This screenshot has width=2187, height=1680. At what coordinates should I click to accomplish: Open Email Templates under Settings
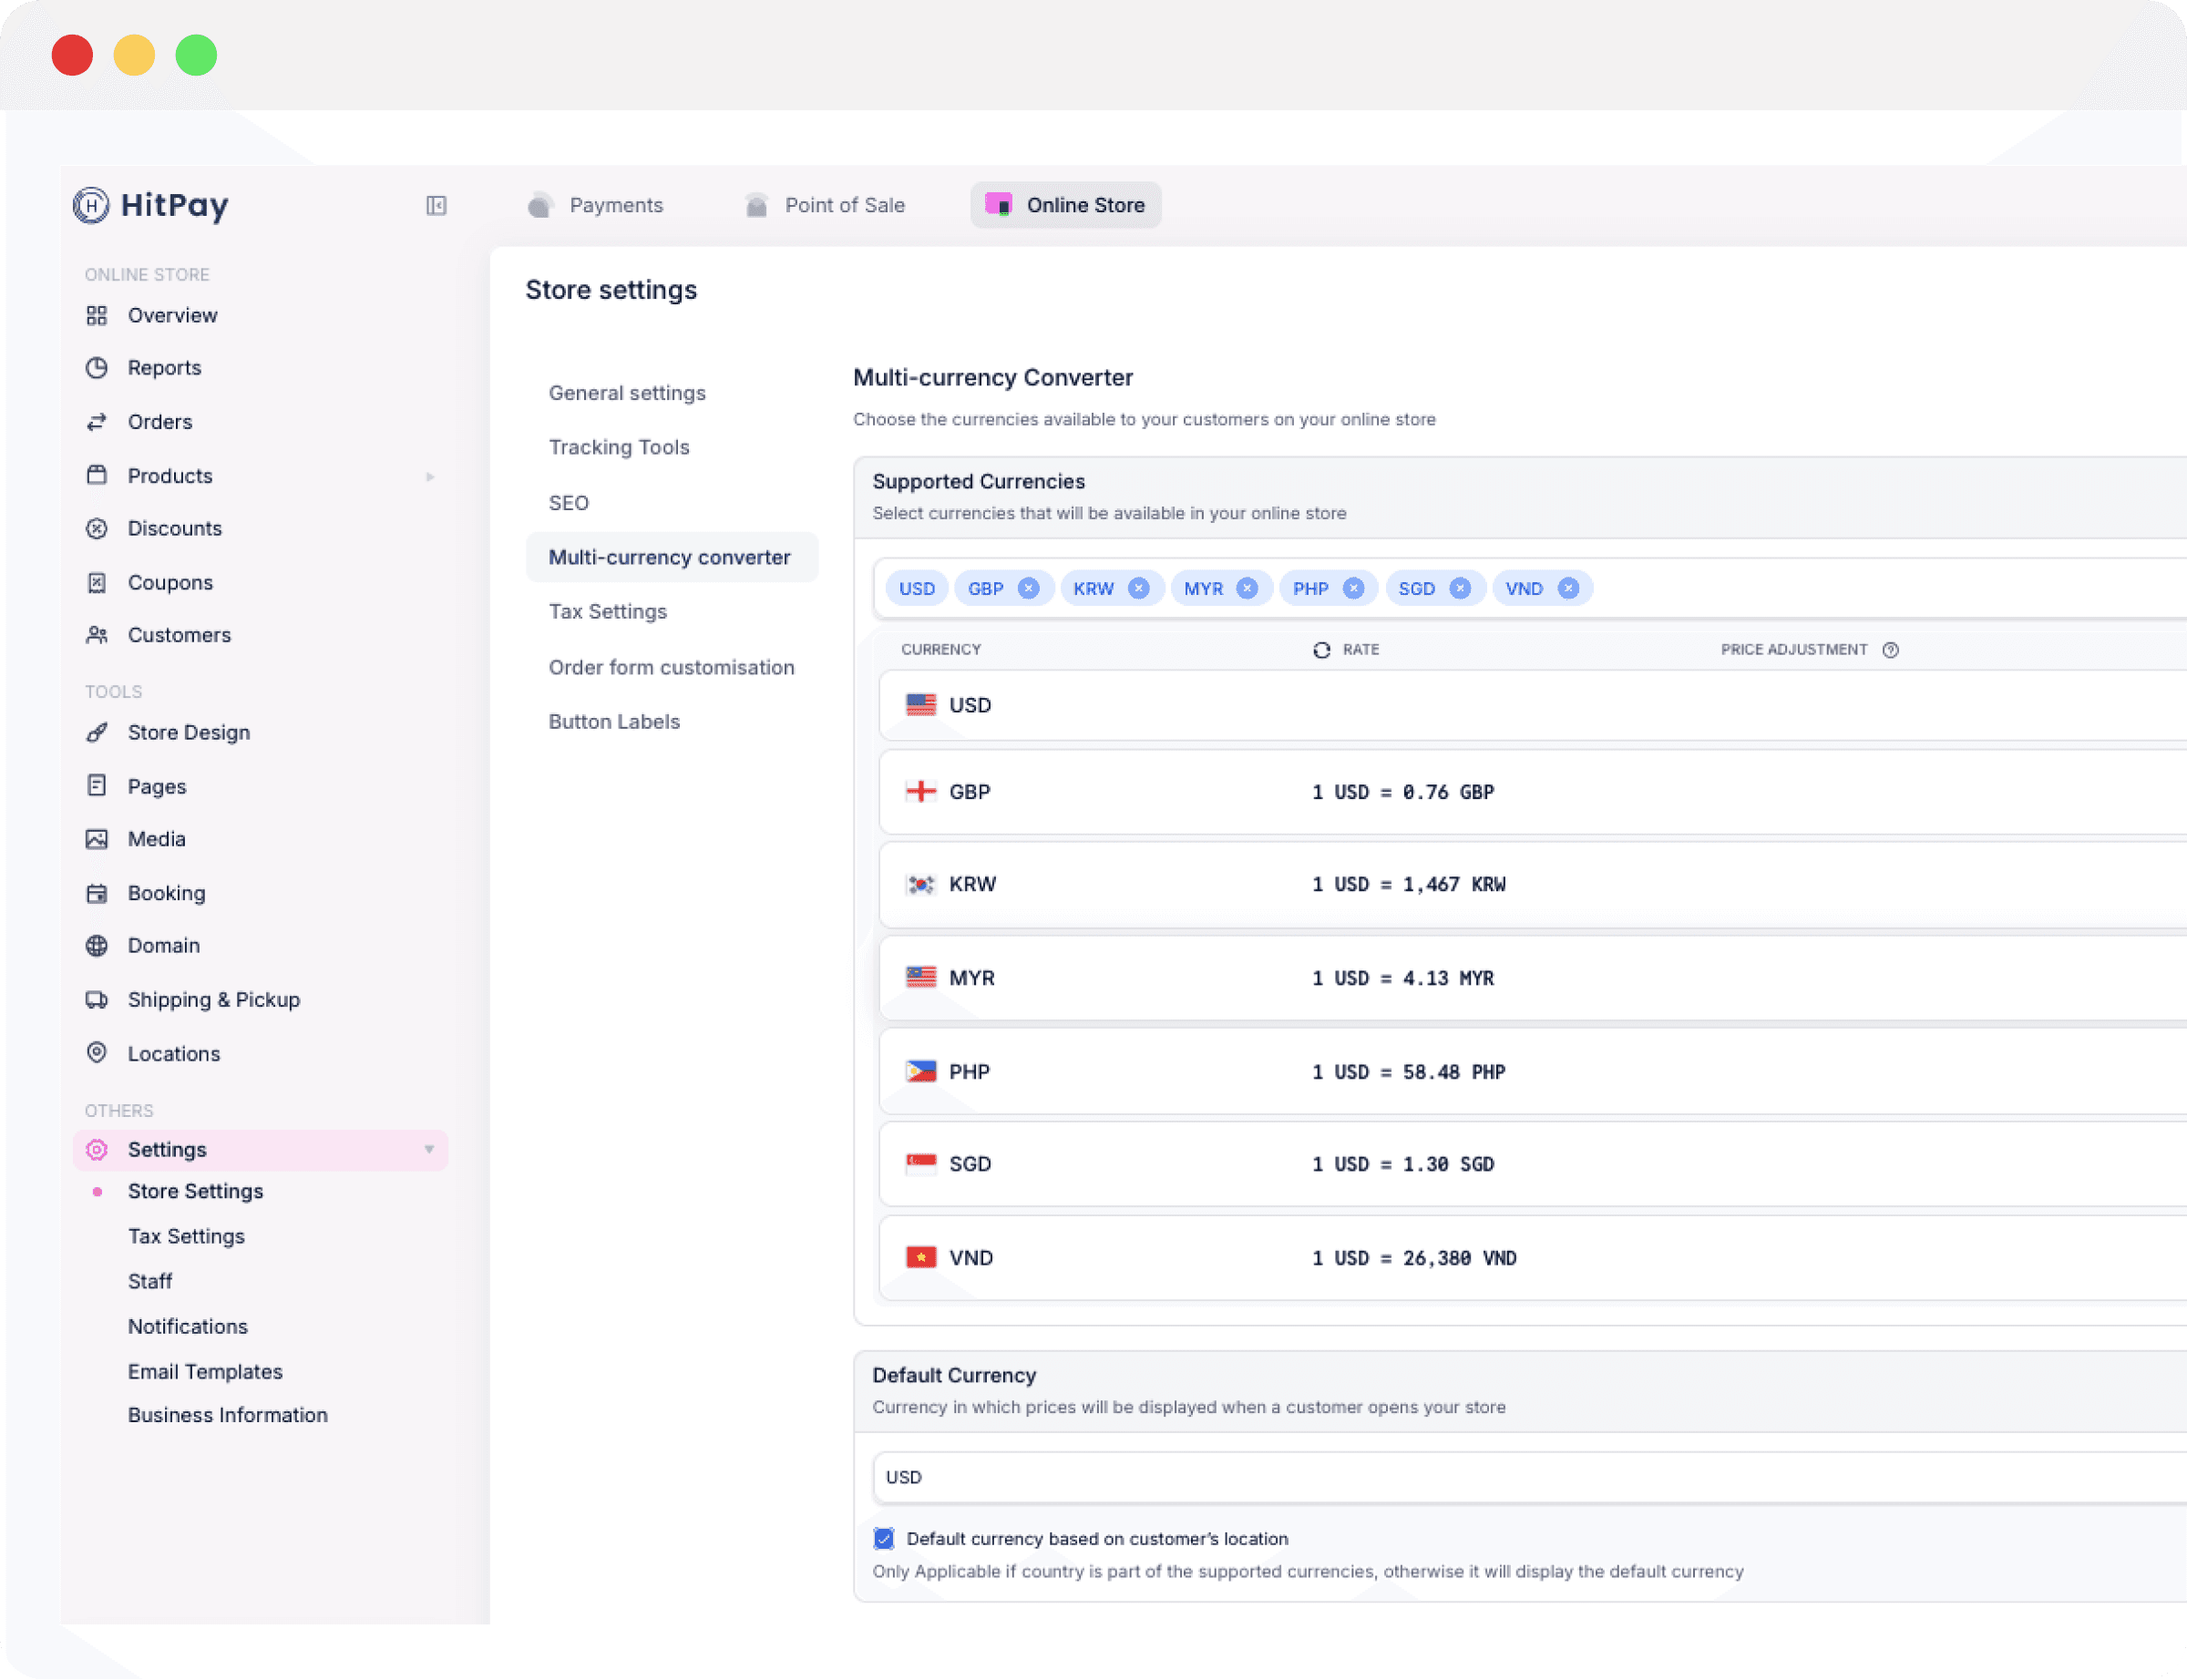205,1372
